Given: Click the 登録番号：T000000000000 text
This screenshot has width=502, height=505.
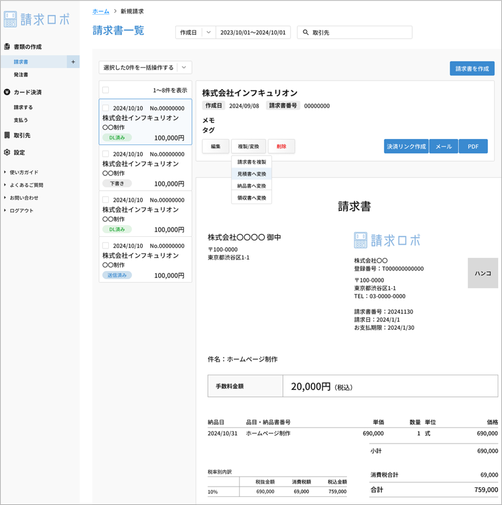Looking at the screenshot, I should click(389, 269).
